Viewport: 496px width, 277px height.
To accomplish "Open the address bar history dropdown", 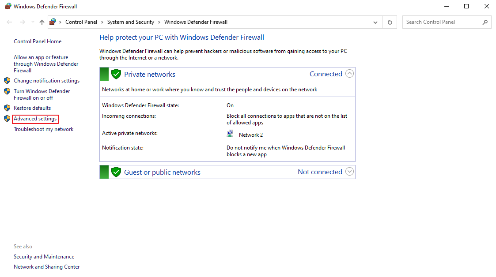I will tap(375, 22).
